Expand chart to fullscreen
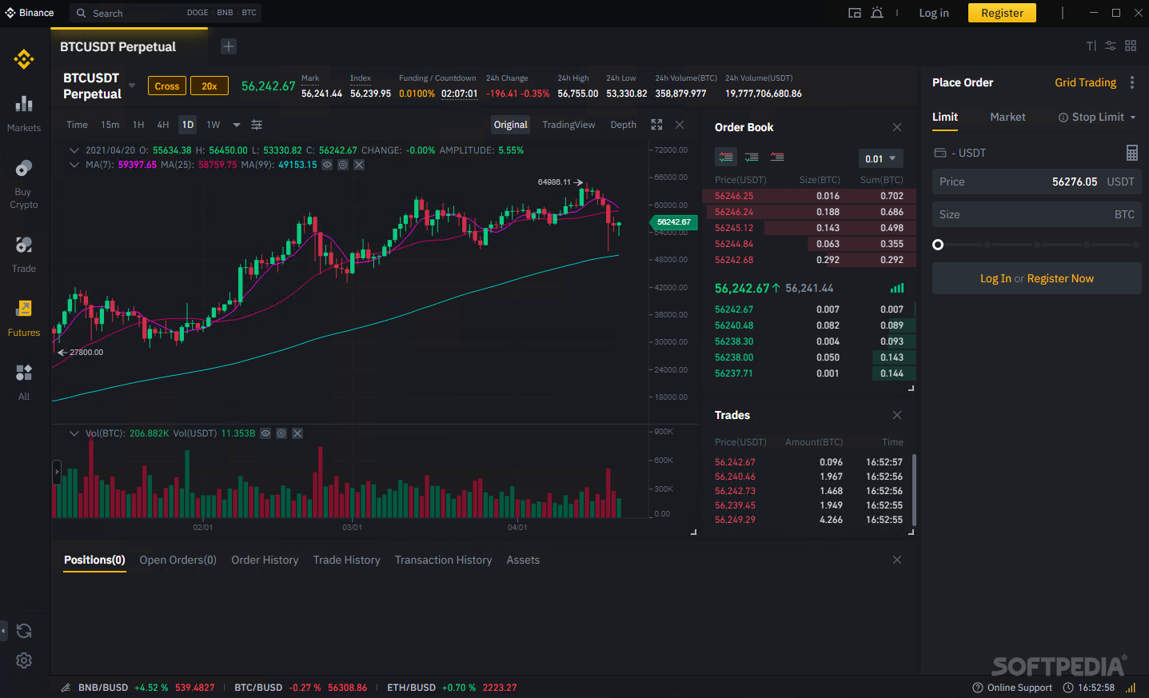Screen dimensions: 1149x698 click(x=656, y=125)
